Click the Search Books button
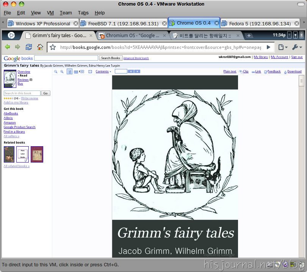The width and height of the screenshot is (307, 272). pyautogui.click(x=111, y=58)
